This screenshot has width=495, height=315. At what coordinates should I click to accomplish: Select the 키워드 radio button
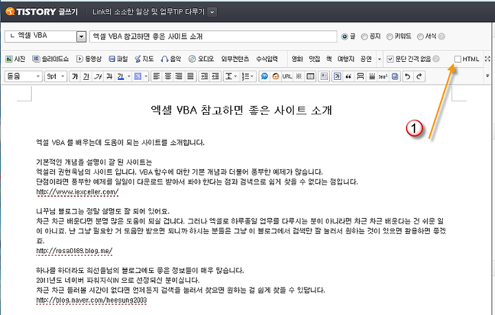pos(390,36)
